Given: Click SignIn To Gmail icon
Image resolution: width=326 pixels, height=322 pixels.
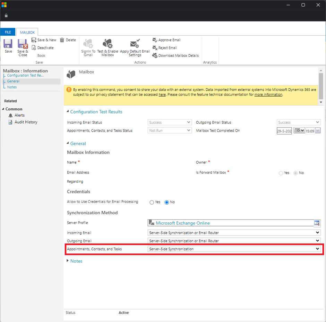Looking at the screenshot, I should (88, 44).
